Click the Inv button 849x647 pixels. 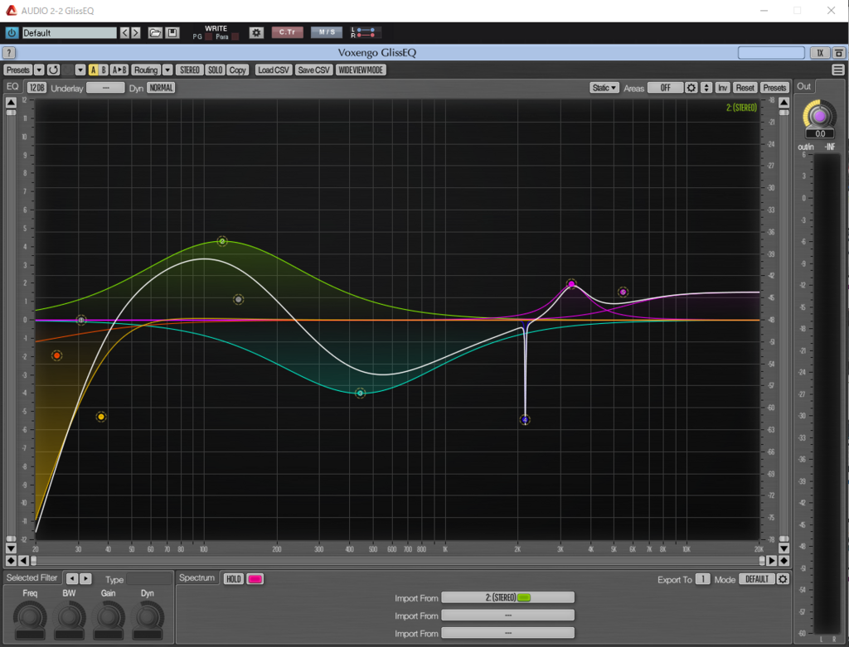[722, 88]
